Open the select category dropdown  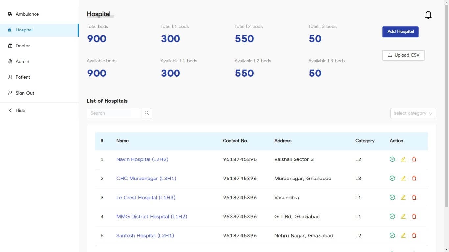tap(413, 113)
